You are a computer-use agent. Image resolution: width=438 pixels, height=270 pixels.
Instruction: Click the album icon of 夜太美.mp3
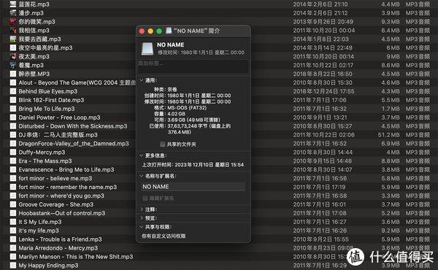pyautogui.click(x=13, y=56)
